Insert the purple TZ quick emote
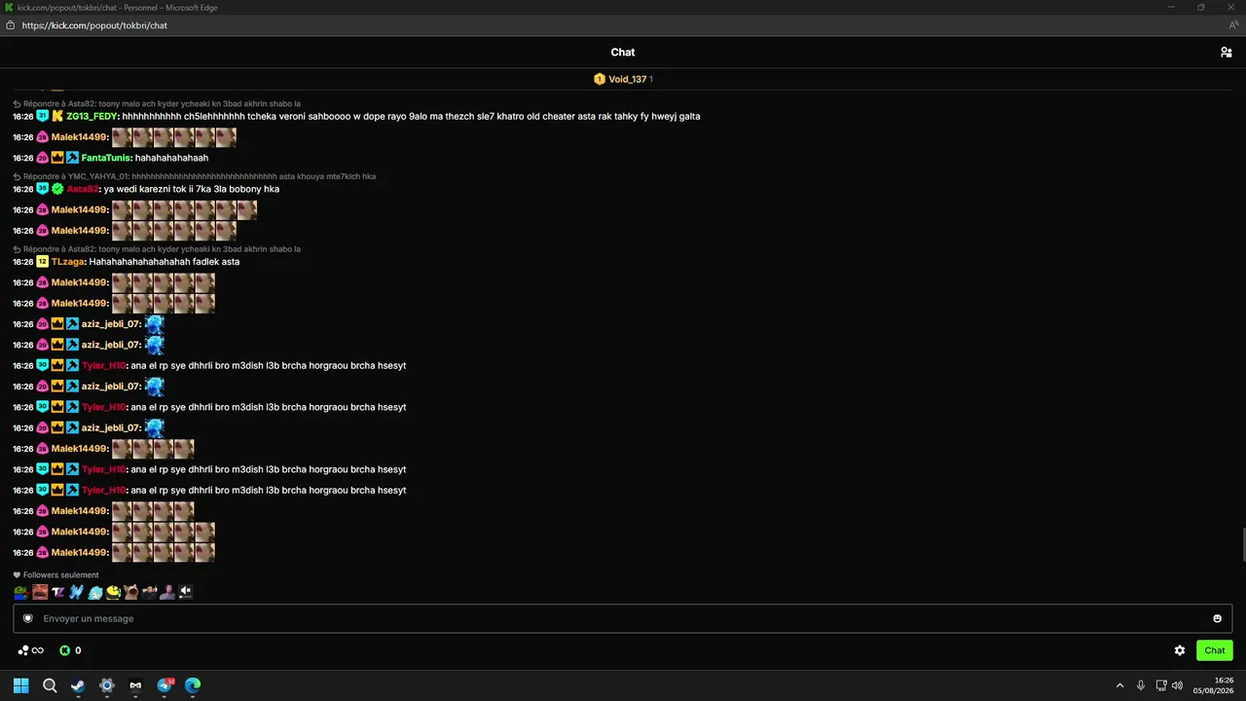This screenshot has width=1246, height=701. [58, 592]
